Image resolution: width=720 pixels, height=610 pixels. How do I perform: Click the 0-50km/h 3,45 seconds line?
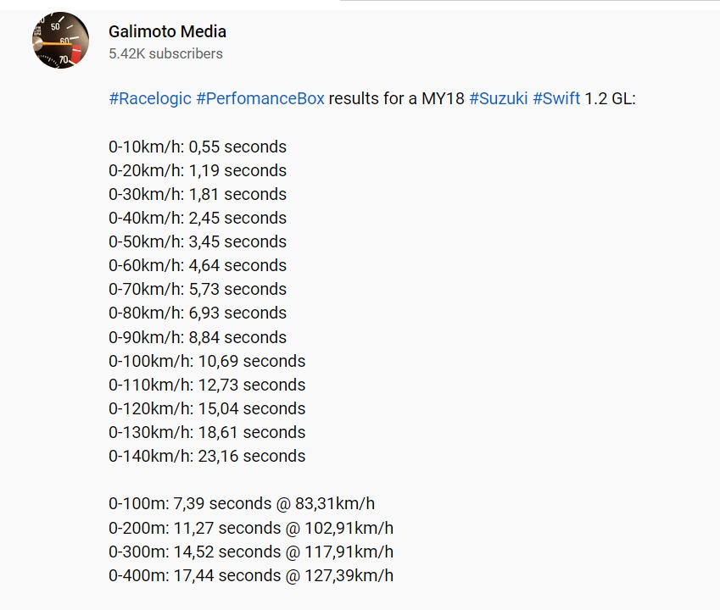pos(198,241)
